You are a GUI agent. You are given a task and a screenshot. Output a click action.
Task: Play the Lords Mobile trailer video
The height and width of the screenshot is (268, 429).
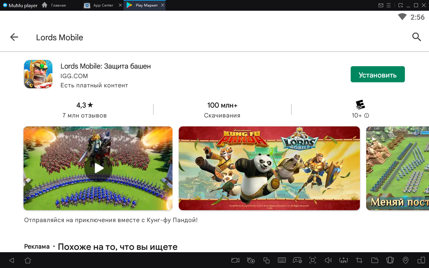(x=98, y=168)
